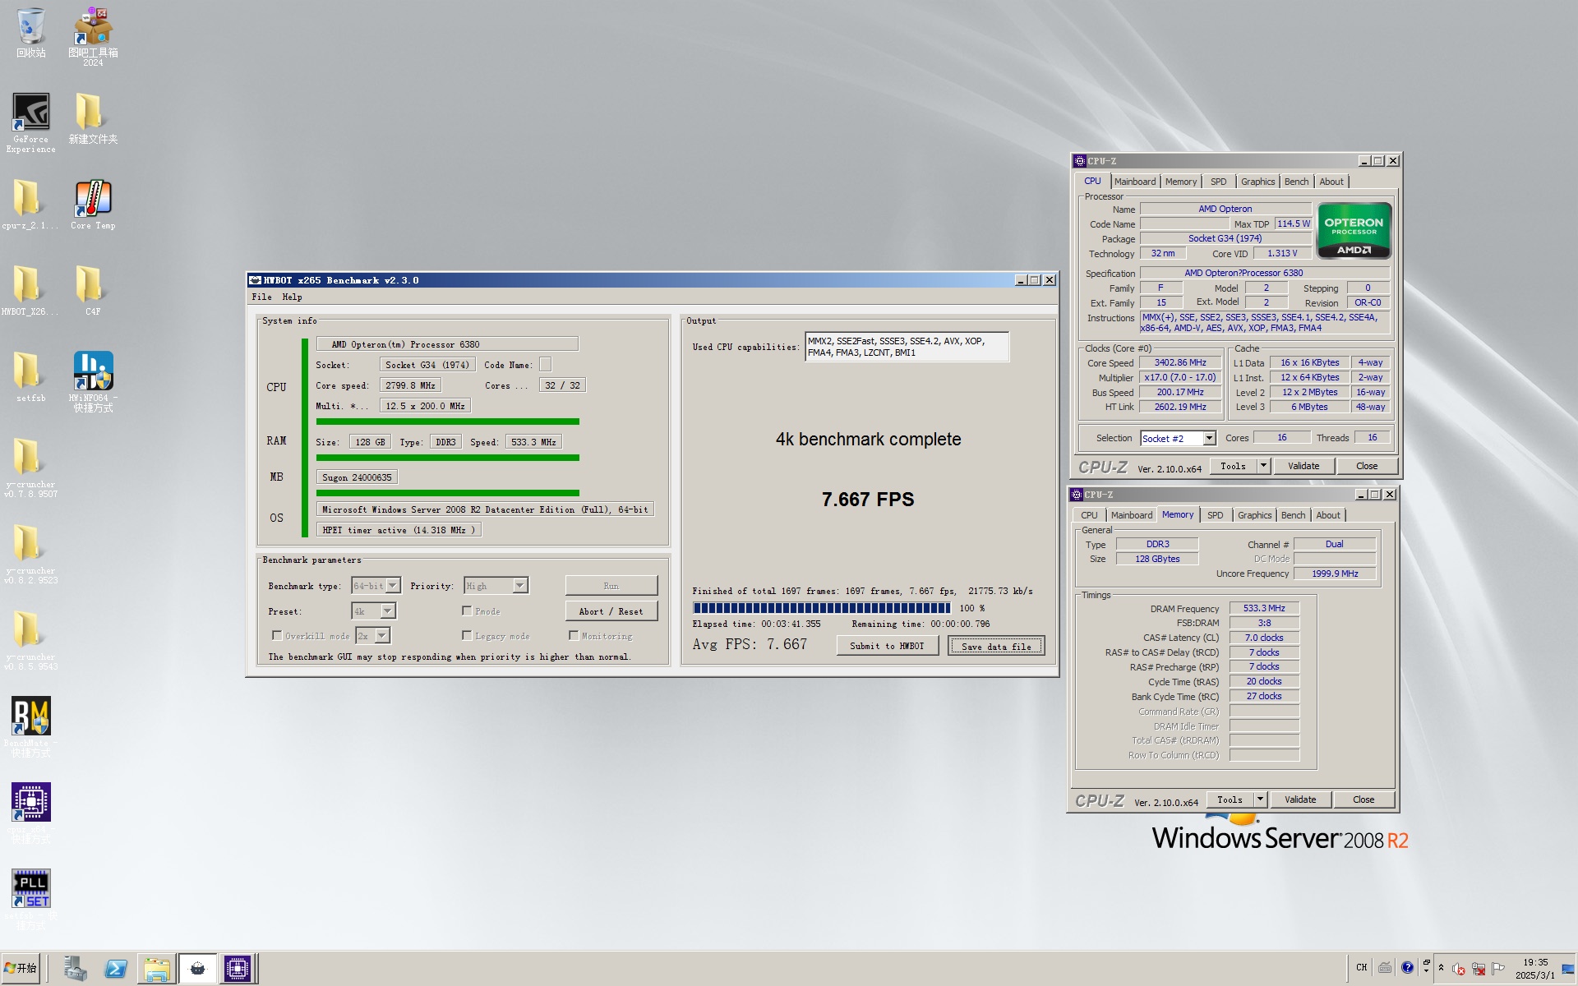Launch the purple CPU-Z desktop shortcut
This screenshot has width=1578, height=986.
click(x=30, y=813)
